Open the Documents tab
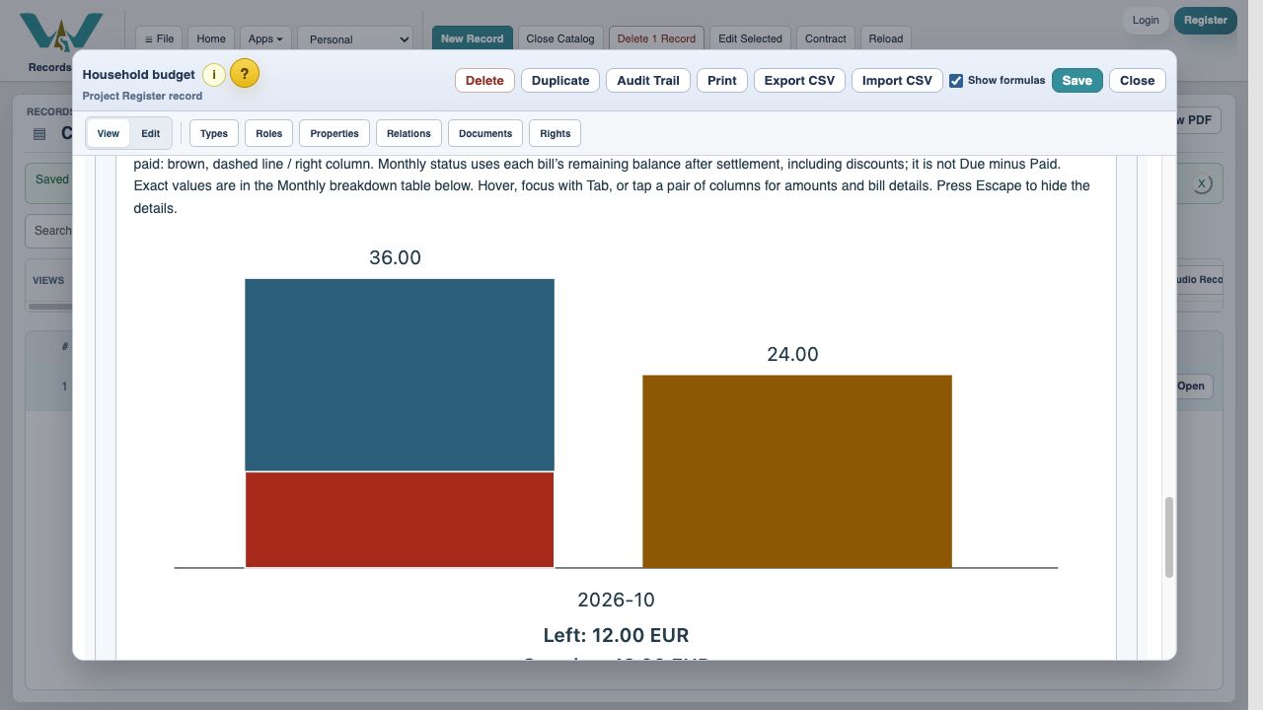Image resolution: width=1263 pixels, height=710 pixels. 485,133
